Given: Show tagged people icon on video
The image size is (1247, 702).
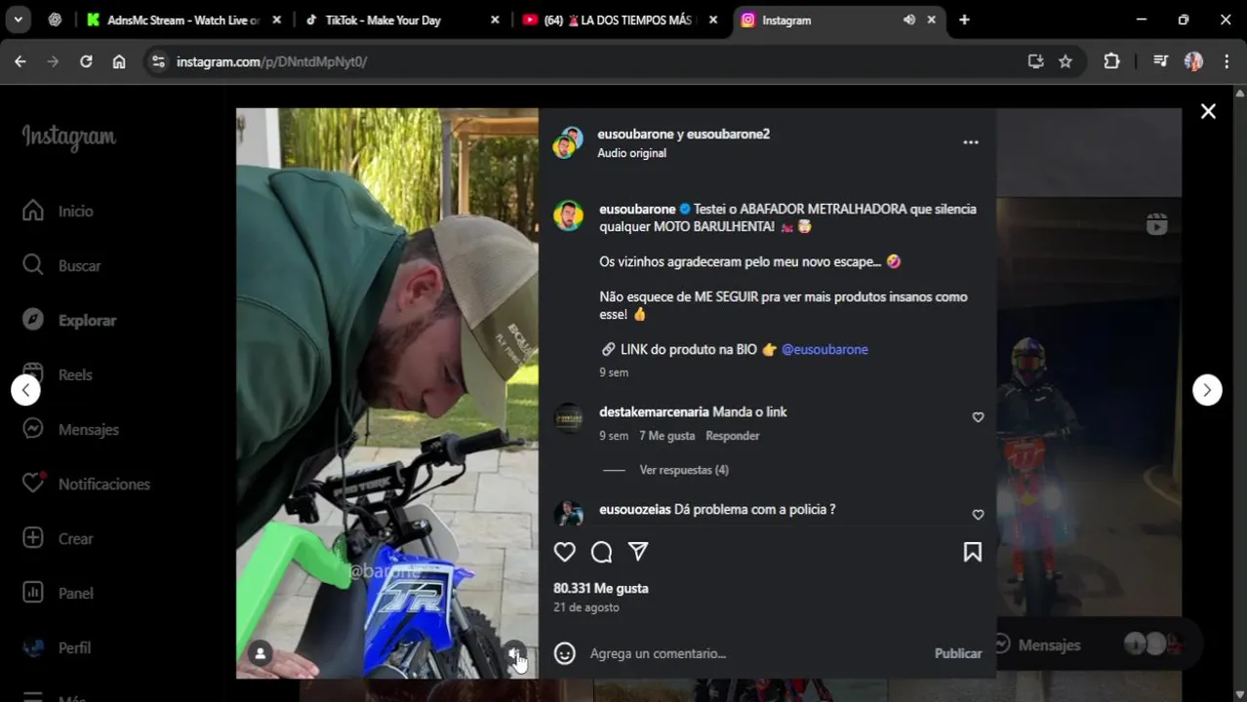Looking at the screenshot, I should 260,653.
